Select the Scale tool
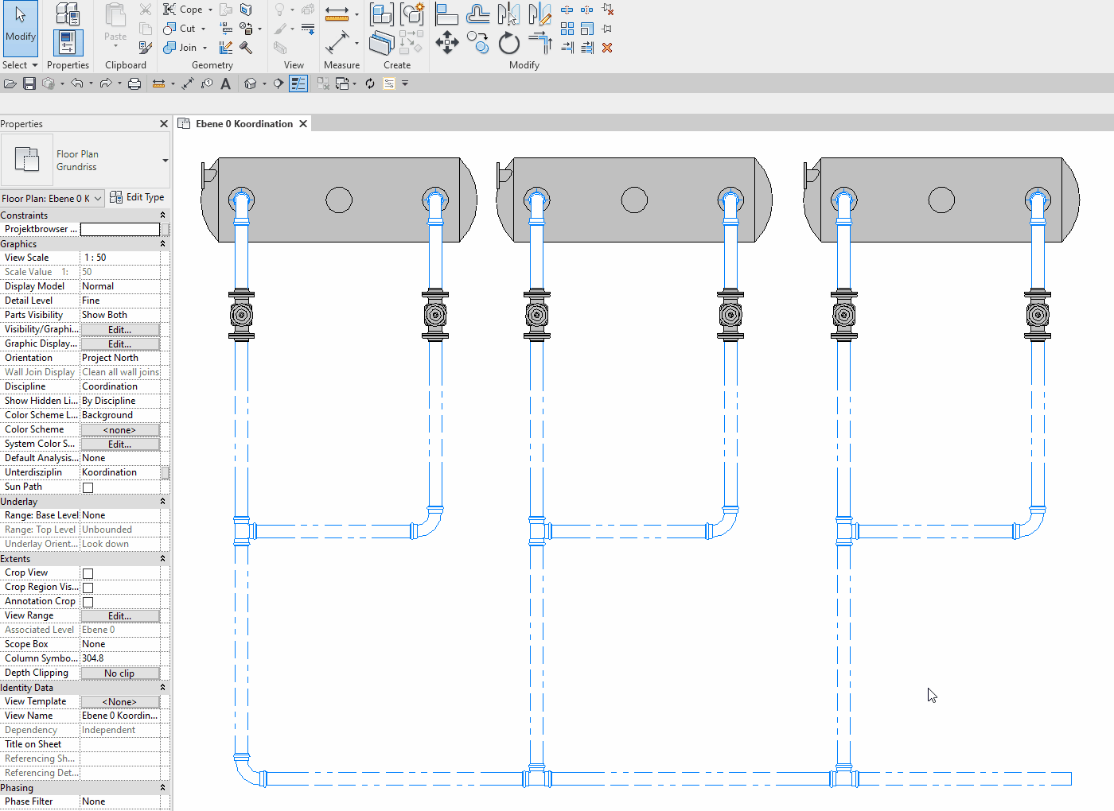The width and height of the screenshot is (1114, 811). click(586, 29)
